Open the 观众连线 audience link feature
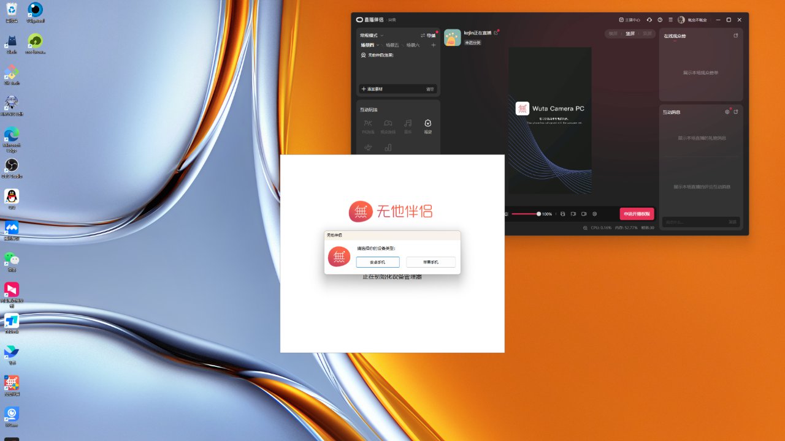Image resolution: width=785 pixels, height=441 pixels. coord(388,127)
